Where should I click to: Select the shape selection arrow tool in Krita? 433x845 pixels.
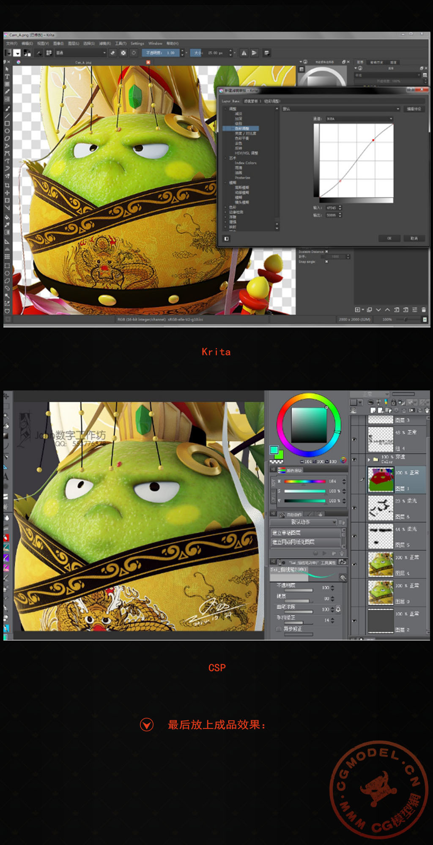[7, 69]
